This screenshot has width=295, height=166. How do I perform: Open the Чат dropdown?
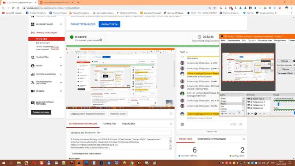coord(184,52)
